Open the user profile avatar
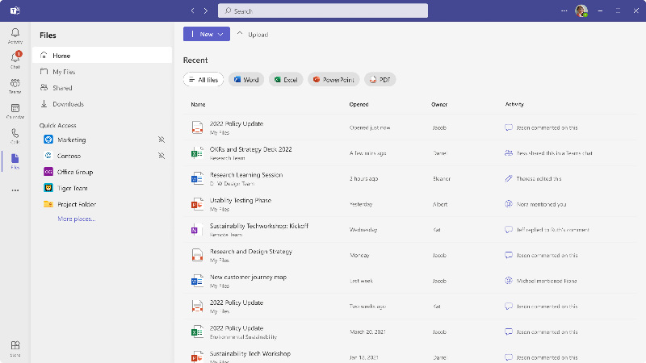 (581, 11)
